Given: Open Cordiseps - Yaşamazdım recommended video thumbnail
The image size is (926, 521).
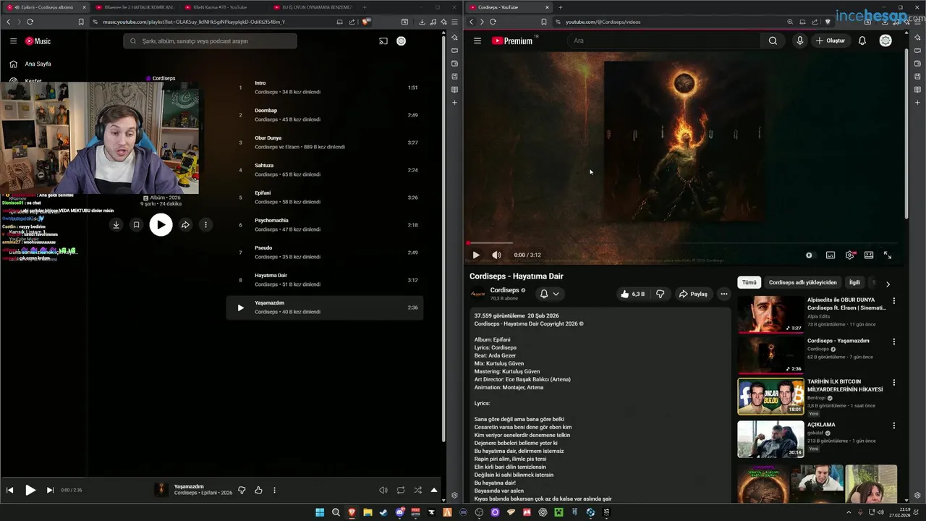Looking at the screenshot, I should [x=770, y=355].
